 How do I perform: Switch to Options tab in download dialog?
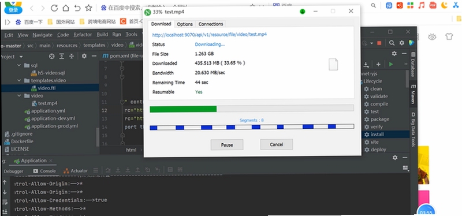[185, 24]
